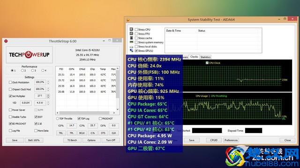Switch to the Clocks tab in AIDA64

coord(194,57)
